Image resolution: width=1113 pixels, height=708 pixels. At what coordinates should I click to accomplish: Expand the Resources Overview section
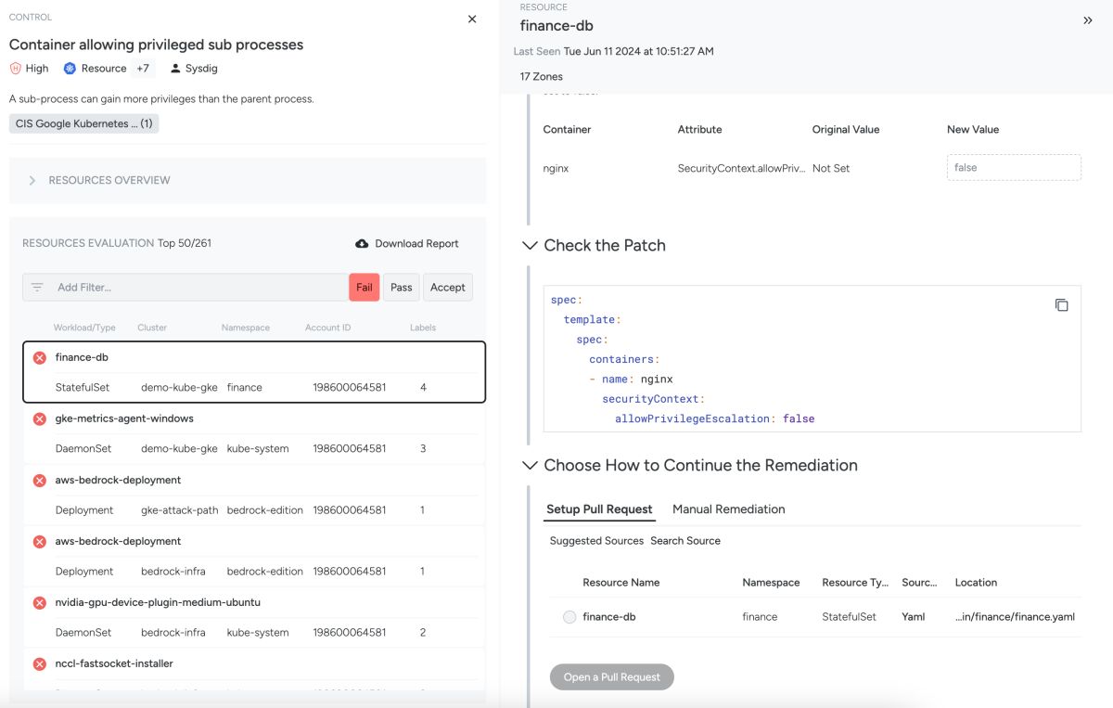pyautogui.click(x=32, y=181)
